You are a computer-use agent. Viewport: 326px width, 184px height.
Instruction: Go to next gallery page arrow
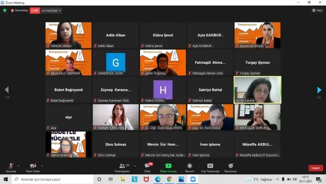(319, 90)
